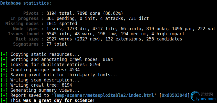This screenshot has width=217, height=103.
Task: Click the [+] marker beside Copying static resources
Action: pyautogui.click(x=4, y=54)
